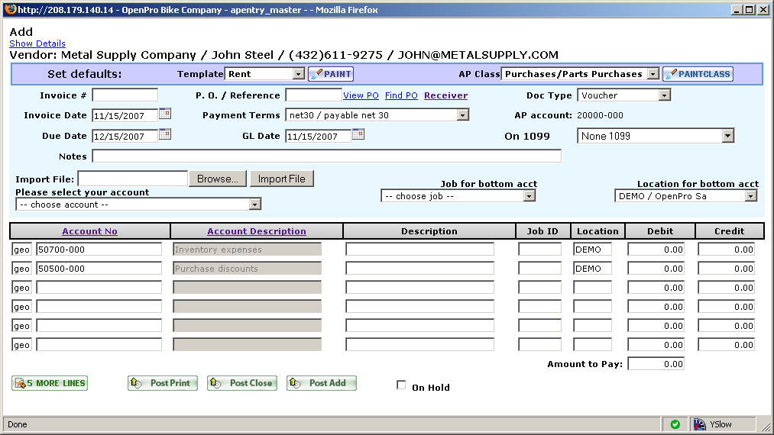Viewport: 774px width, 435px height.
Task: Click the Paint template button
Action: coord(331,74)
